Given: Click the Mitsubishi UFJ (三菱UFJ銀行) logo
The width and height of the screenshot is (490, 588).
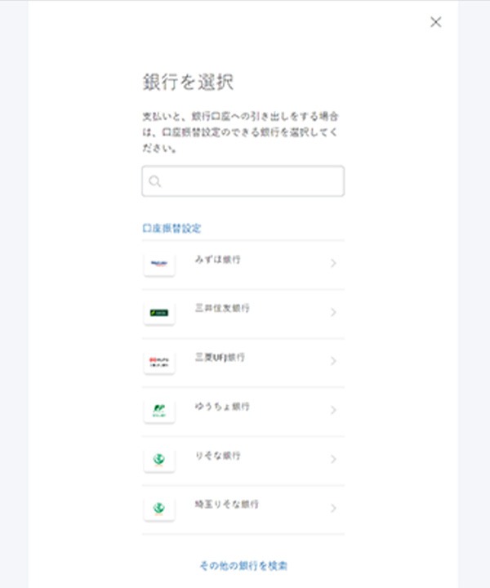Looking at the screenshot, I should coord(159,362).
